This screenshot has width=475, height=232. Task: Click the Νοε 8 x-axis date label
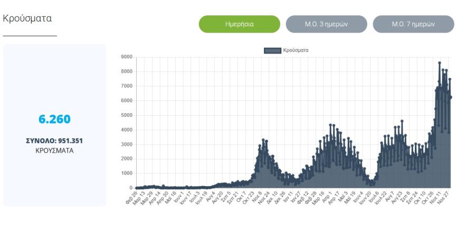258,196
